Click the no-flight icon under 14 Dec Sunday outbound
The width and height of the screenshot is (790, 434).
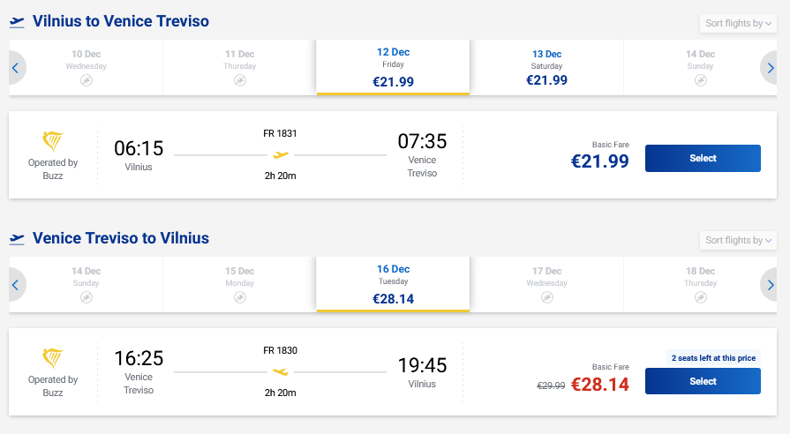tap(700, 80)
